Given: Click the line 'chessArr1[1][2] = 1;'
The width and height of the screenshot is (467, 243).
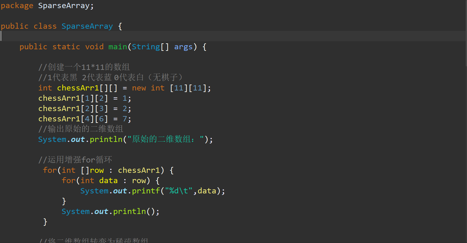Looking at the screenshot, I should coord(85,98).
